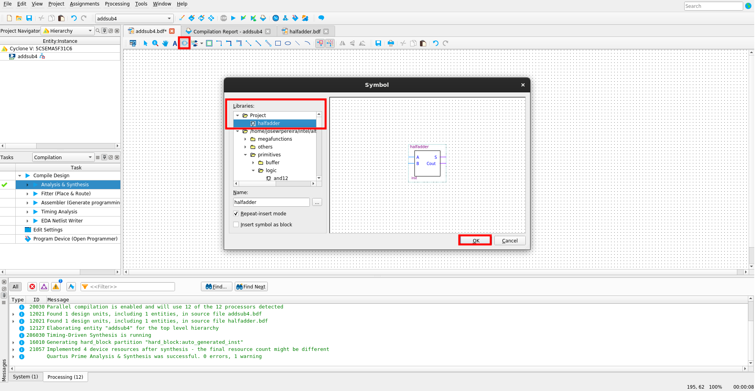
Task: Choose the Block tool in the schematic toolbar
Action: 209,43
